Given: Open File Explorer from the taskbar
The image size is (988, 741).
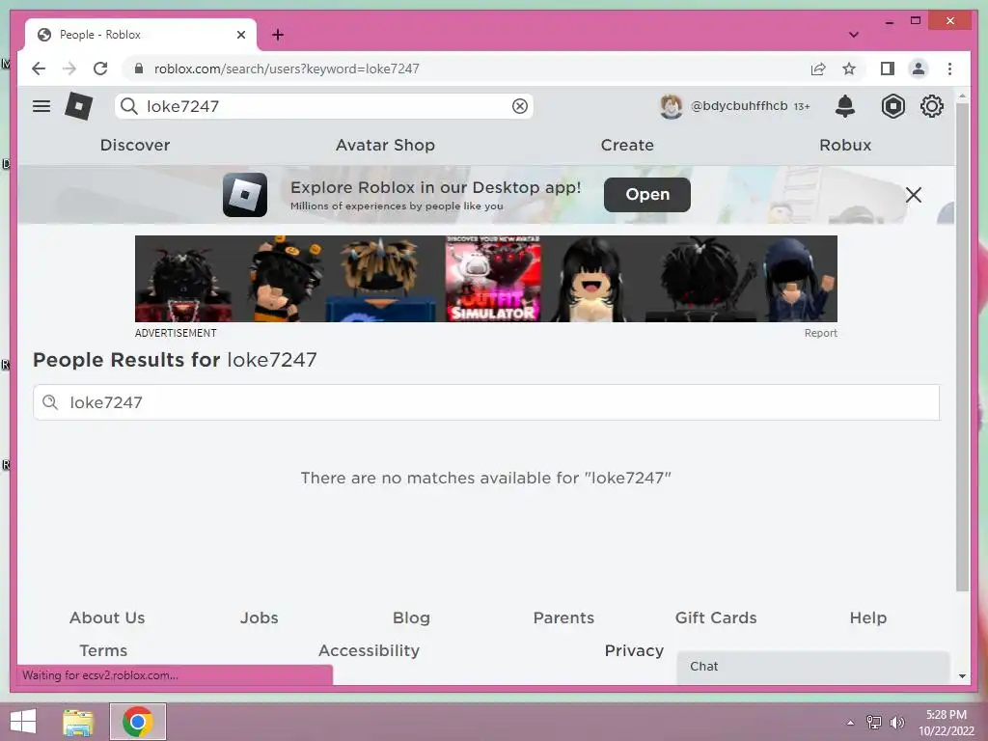Looking at the screenshot, I should (78, 722).
